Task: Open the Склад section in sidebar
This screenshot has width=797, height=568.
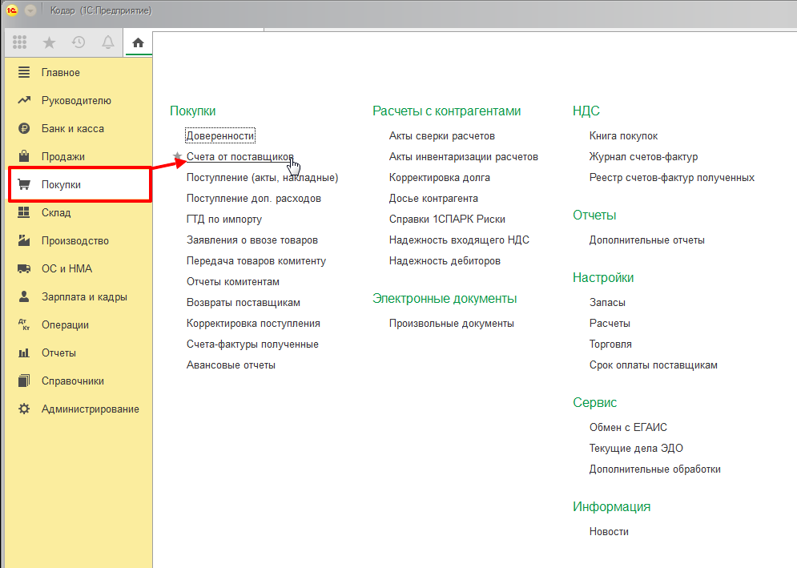Action: click(56, 212)
